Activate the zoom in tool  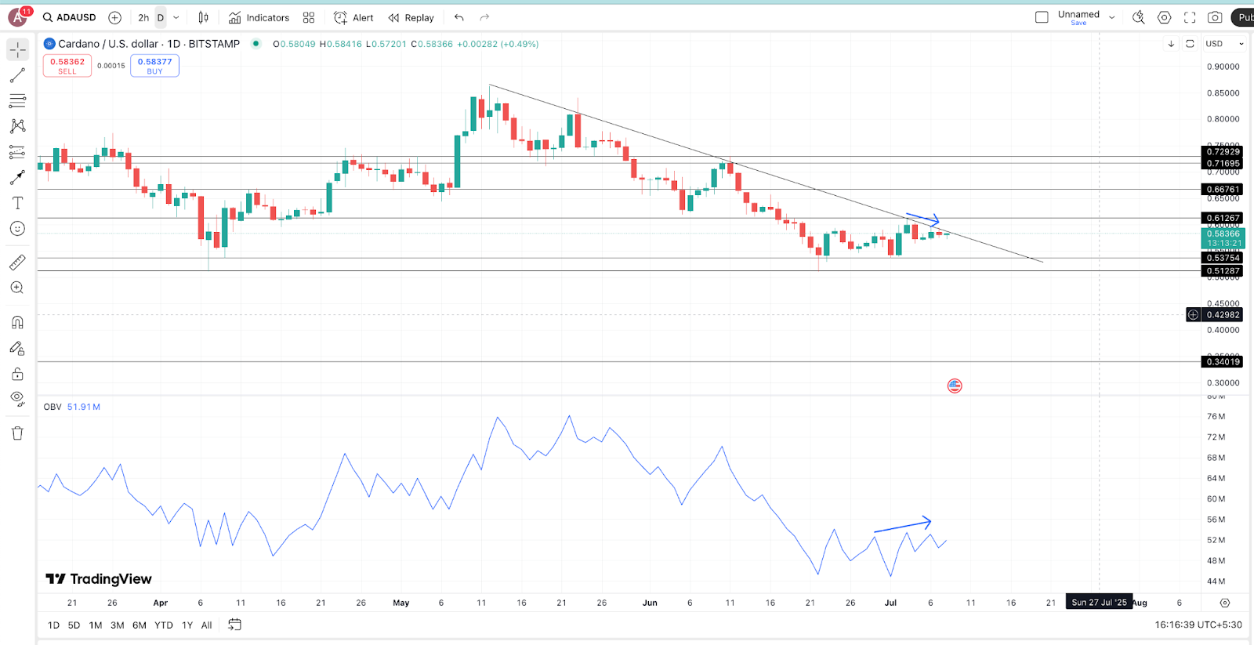[17, 288]
